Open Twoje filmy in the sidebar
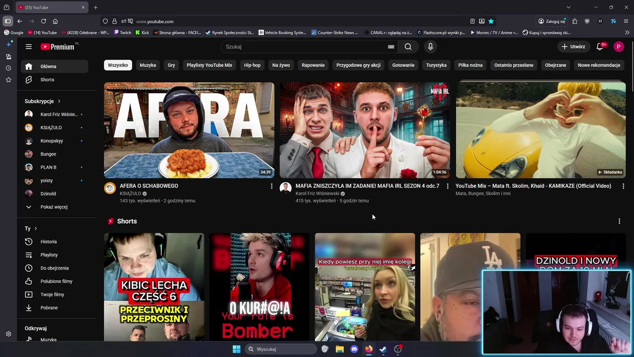 pyautogui.click(x=54, y=295)
